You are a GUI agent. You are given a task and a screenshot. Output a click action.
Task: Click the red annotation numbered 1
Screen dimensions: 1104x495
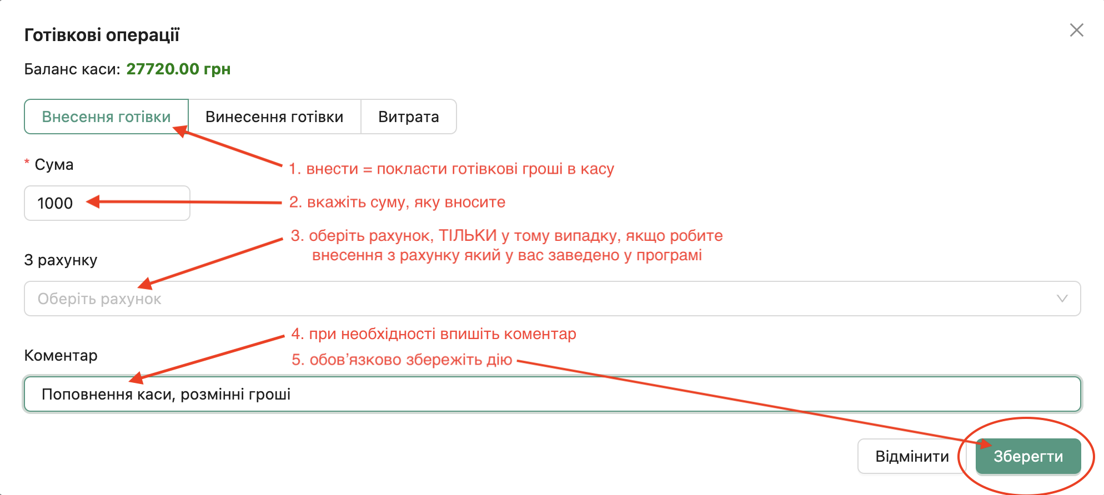point(451,169)
